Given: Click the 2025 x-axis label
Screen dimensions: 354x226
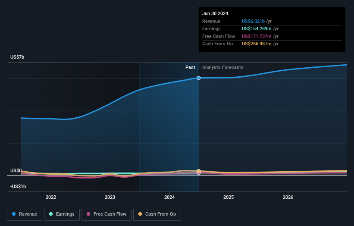Looking at the screenshot, I should click(x=229, y=197).
